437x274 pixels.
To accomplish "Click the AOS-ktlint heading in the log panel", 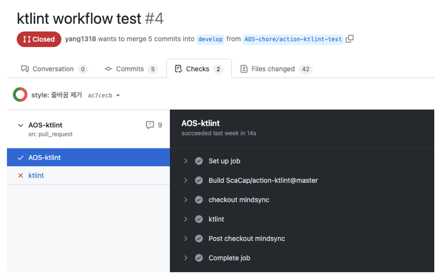I will pos(200,123).
